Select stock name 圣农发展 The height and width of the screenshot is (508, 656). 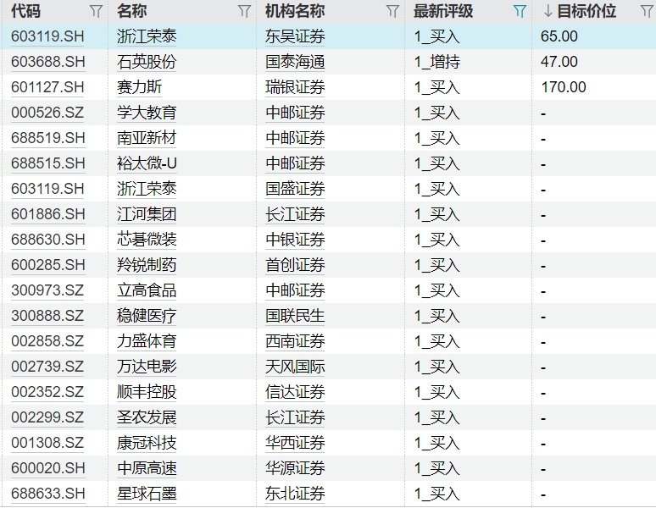click(147, 417)
